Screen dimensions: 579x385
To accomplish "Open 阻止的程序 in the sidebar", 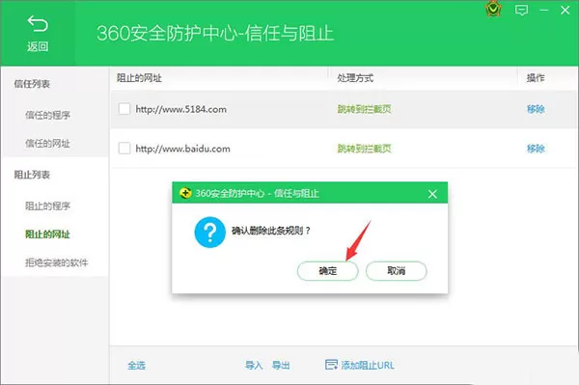I will [47, 206].
